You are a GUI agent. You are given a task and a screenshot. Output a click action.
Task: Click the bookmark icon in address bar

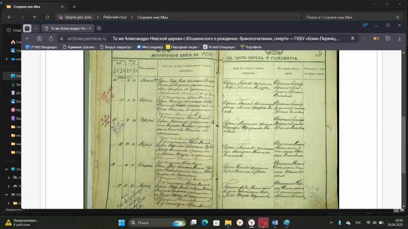pos(352,38)
